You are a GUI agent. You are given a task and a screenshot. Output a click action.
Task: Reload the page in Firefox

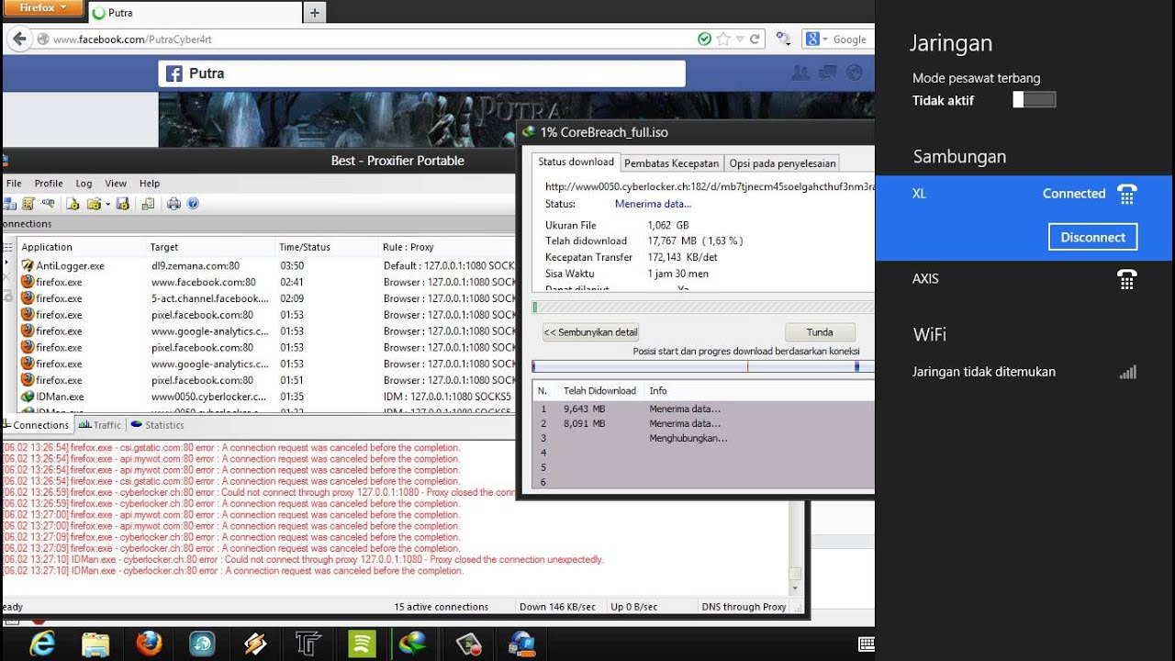coord(755,39)
